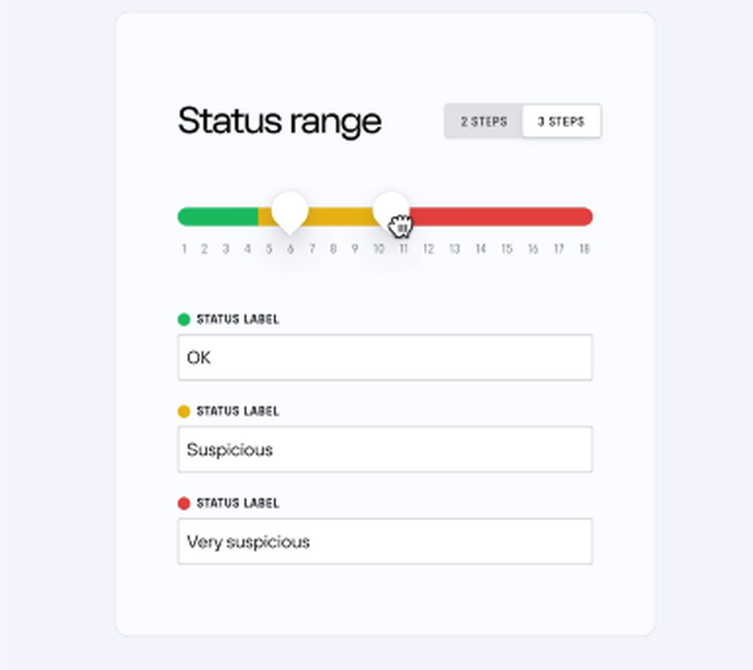Focus the Very suspicious label field
The height and width of the screenshot is (670, 753).
pos(385,541)
